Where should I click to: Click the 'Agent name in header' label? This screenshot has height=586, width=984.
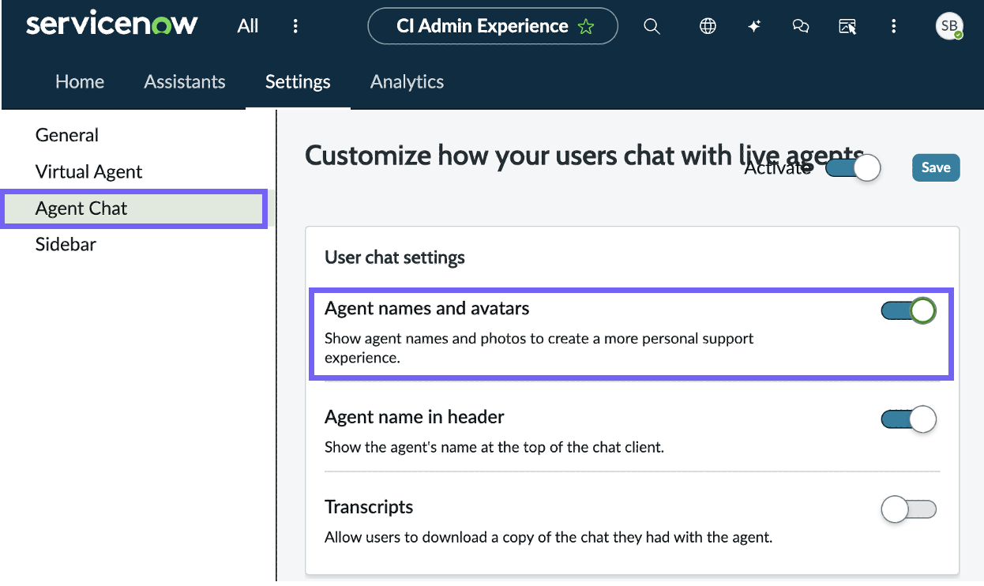pos(415,417)
